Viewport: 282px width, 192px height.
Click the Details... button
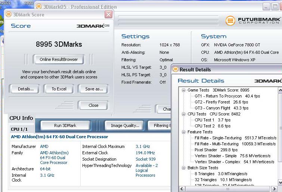[x=25, y=89]
